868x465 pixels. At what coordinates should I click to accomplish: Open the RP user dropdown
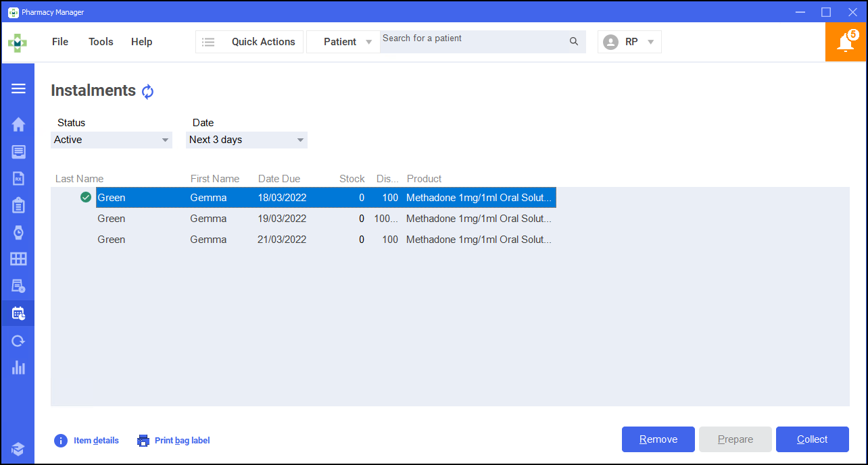click(629, 42)
